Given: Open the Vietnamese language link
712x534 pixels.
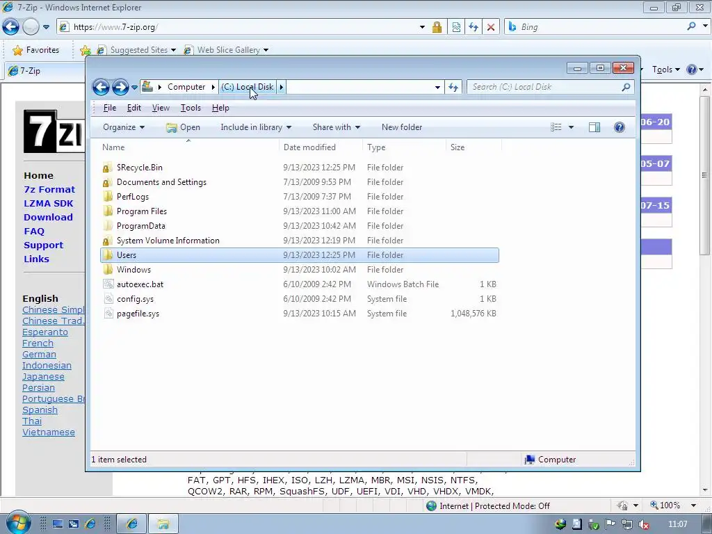Looking at the screenshot, I should (49, 432).
